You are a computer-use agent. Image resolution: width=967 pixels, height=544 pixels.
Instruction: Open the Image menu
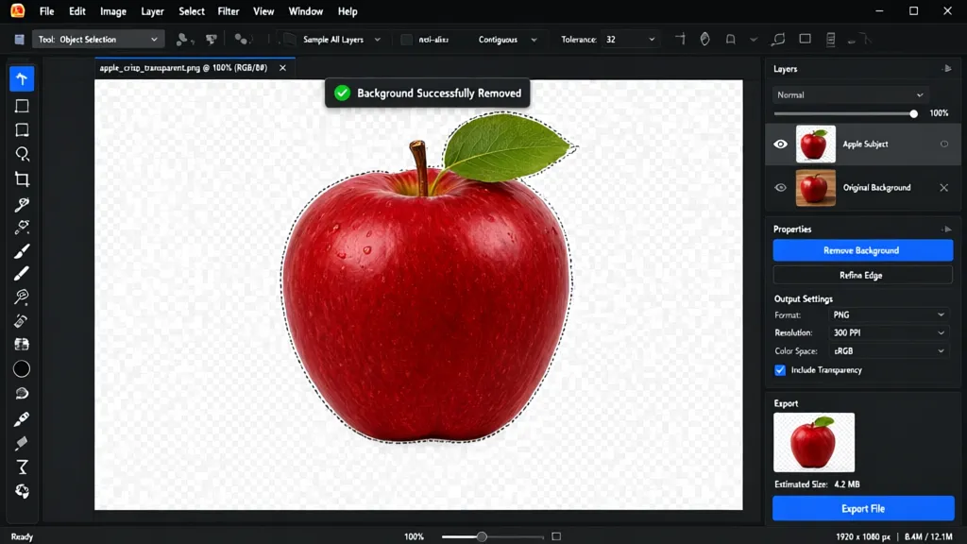pyautogui.click(x=113, y=11)
